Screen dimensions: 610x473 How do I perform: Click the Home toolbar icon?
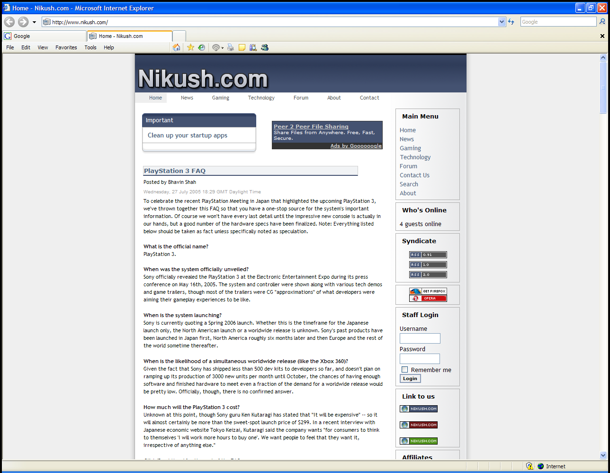point(176,47)
